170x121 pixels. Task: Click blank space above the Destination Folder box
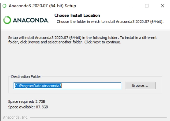[85, 60]
